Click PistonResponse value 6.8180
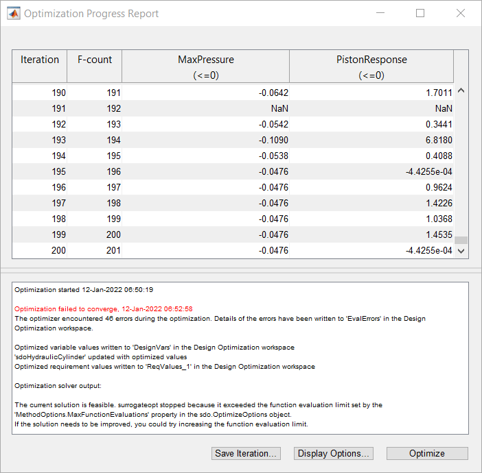Image resolution: width=482 pixels, height=473 pixels. (371, 140)
